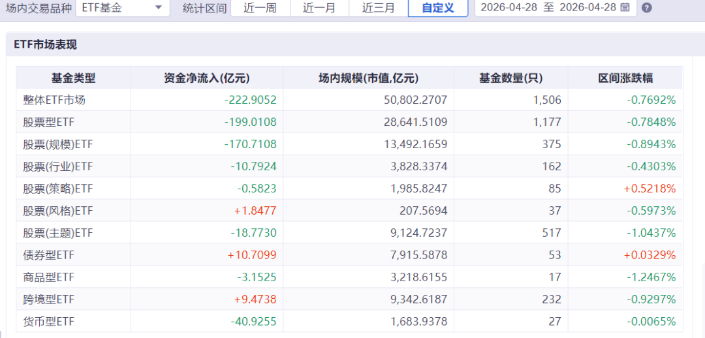Click the -10.7924 net inflow value
The image size is (705, 338).
pos(253,166)
